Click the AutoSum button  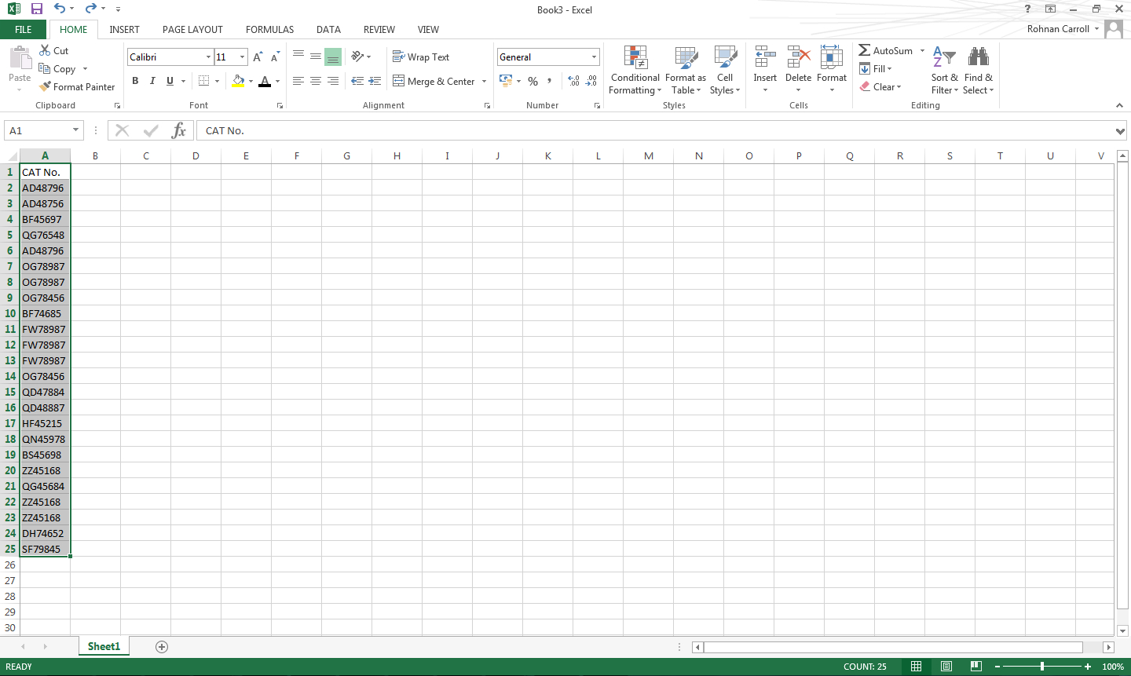point(886,50)
